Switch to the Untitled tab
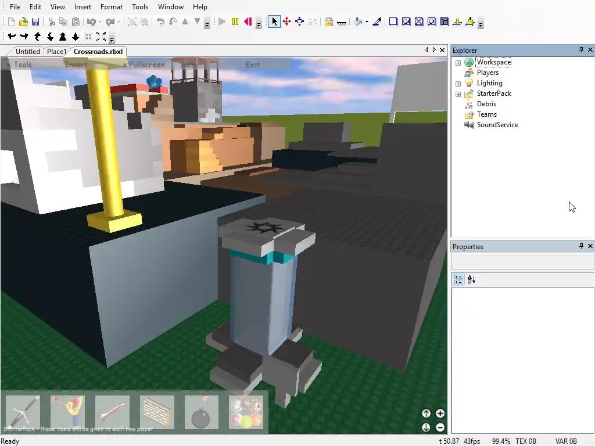The height and width of the screenshot is (446, 595). tap(28, 52)
